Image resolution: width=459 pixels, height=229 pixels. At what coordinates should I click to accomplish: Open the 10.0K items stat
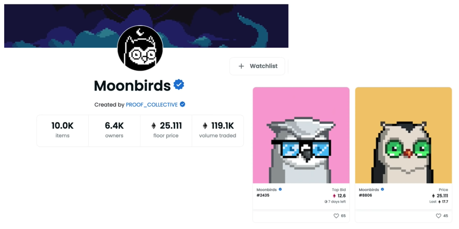pyautogui.click(x=63, y=131)
